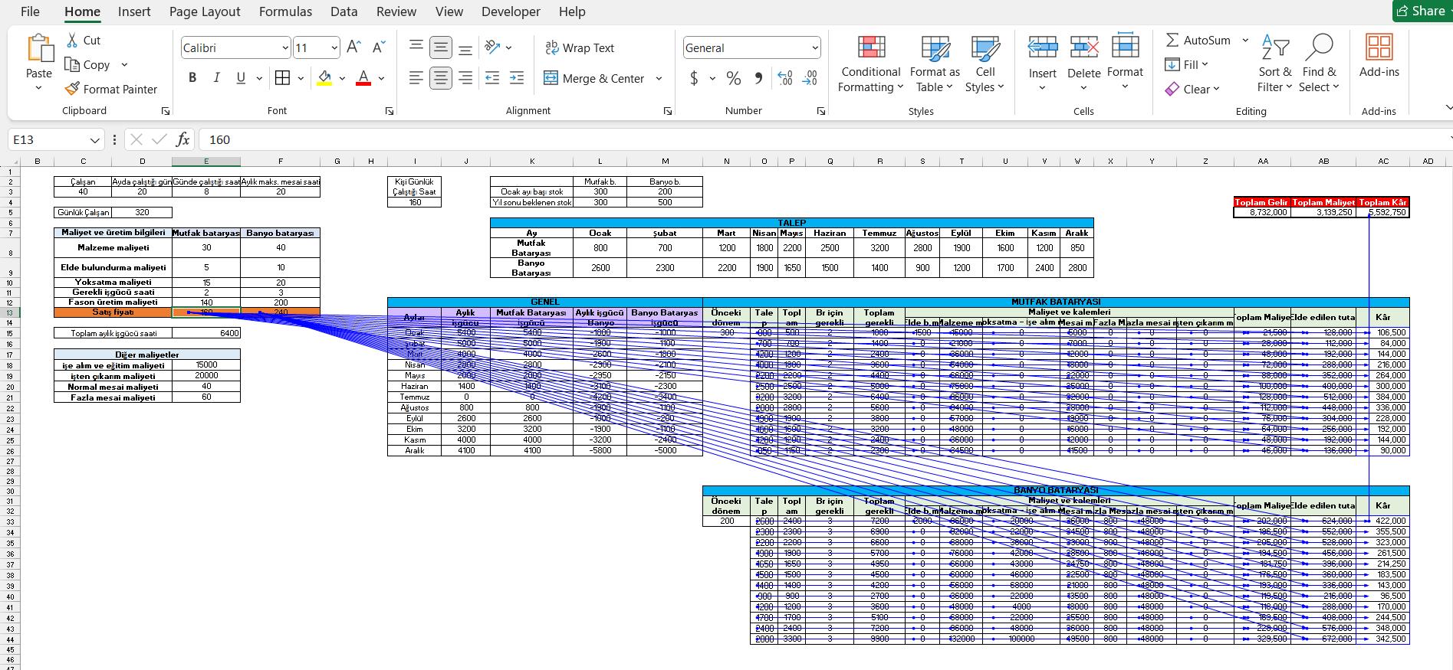Toggle Bold formatting
The image size is (1453, 670).
192,77
